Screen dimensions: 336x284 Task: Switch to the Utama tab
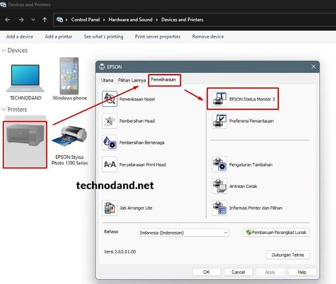107,80
